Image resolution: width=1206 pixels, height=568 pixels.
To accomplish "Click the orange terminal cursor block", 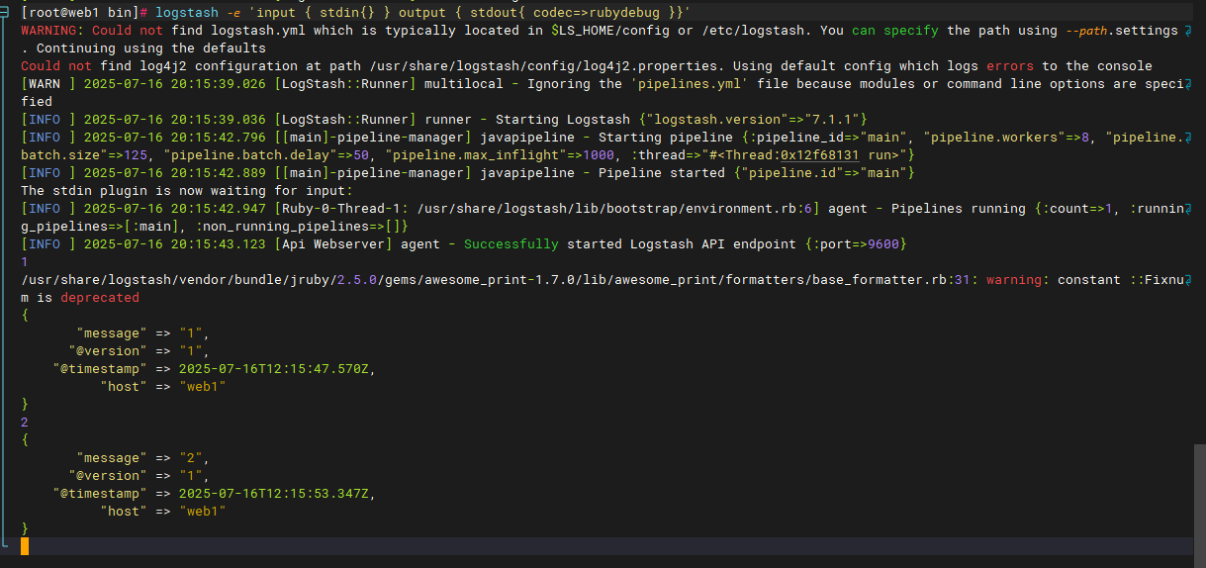I will pyautogui.click(x=25, y=546).
